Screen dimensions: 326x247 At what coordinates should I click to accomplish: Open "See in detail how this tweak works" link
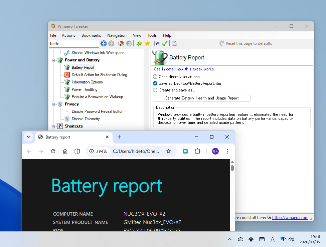click(x=184, y=69)
